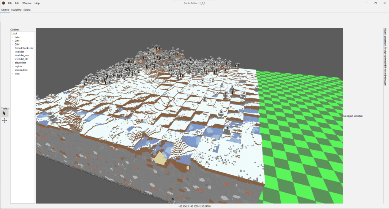
Task: Switch to the Sculpting tab
Action: (16, 9)
